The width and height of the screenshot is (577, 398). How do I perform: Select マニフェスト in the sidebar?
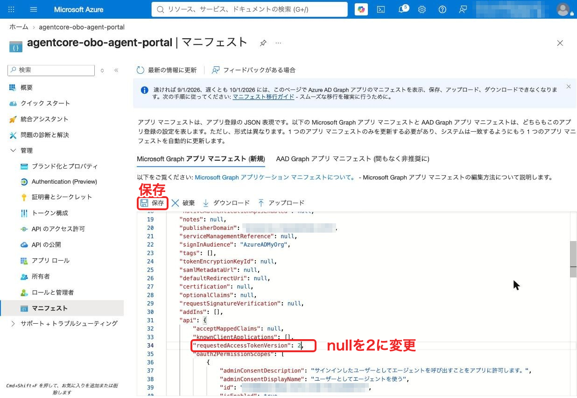[x=62, y=308]
